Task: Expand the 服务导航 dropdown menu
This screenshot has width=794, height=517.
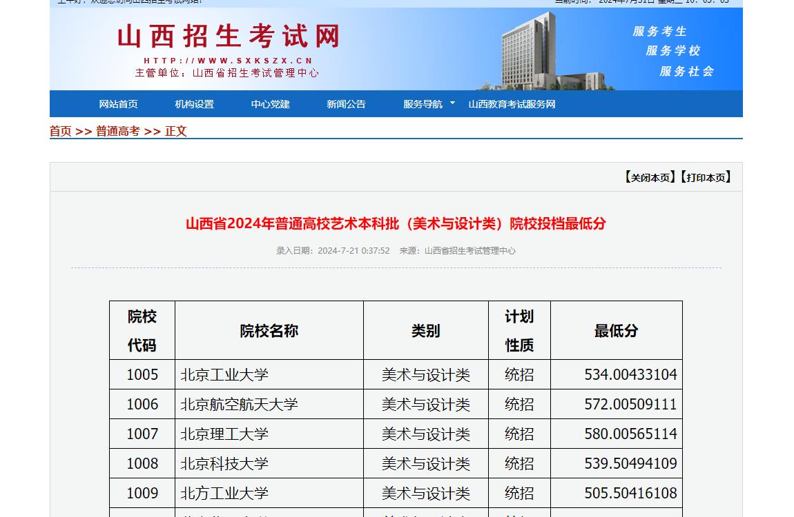Action: (423, 104)
